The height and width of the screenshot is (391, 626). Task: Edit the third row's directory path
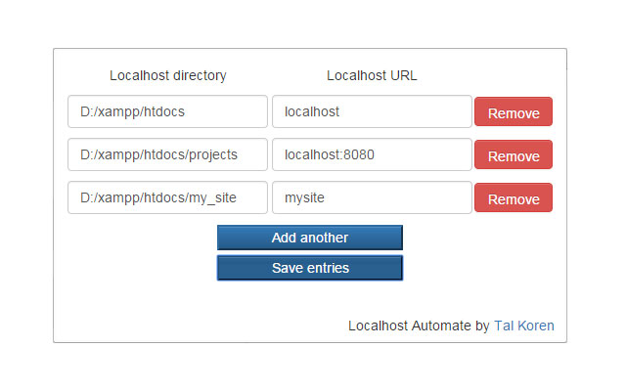point(167,197)
